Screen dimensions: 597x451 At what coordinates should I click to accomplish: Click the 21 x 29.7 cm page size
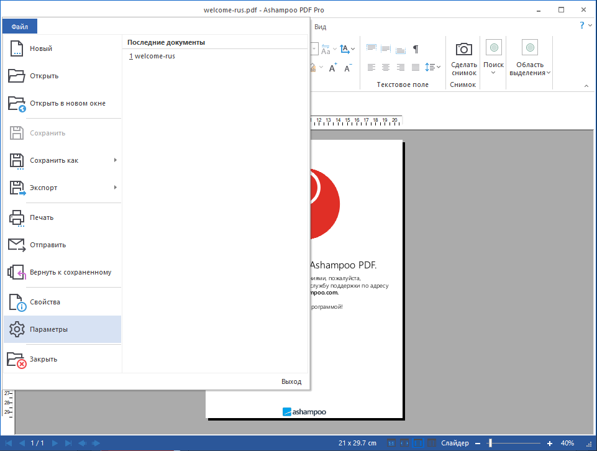357,443
